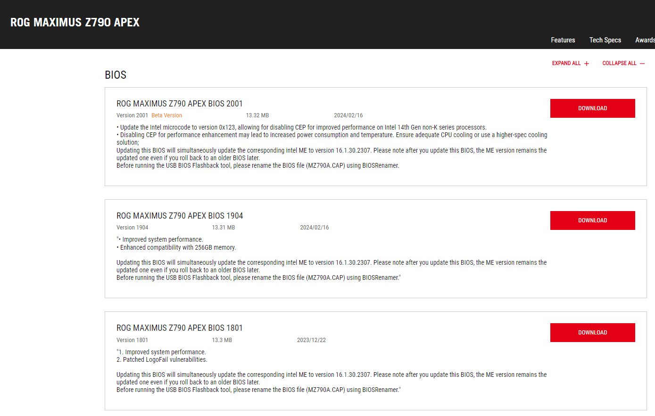Click the '2023/12/22' release date
Viewport: 655px width, 416px height.
[x=311, y=340]
